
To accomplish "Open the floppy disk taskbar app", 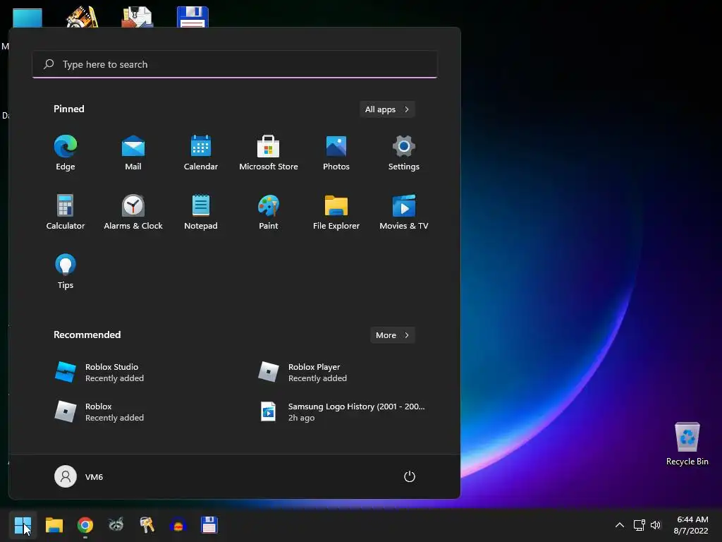I will click(x=209, y=525).
